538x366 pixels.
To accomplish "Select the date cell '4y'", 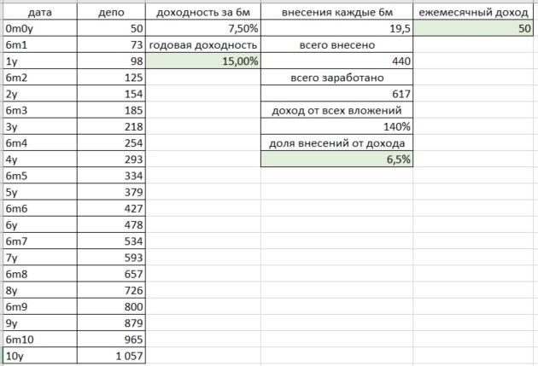I will click(40, 160).
